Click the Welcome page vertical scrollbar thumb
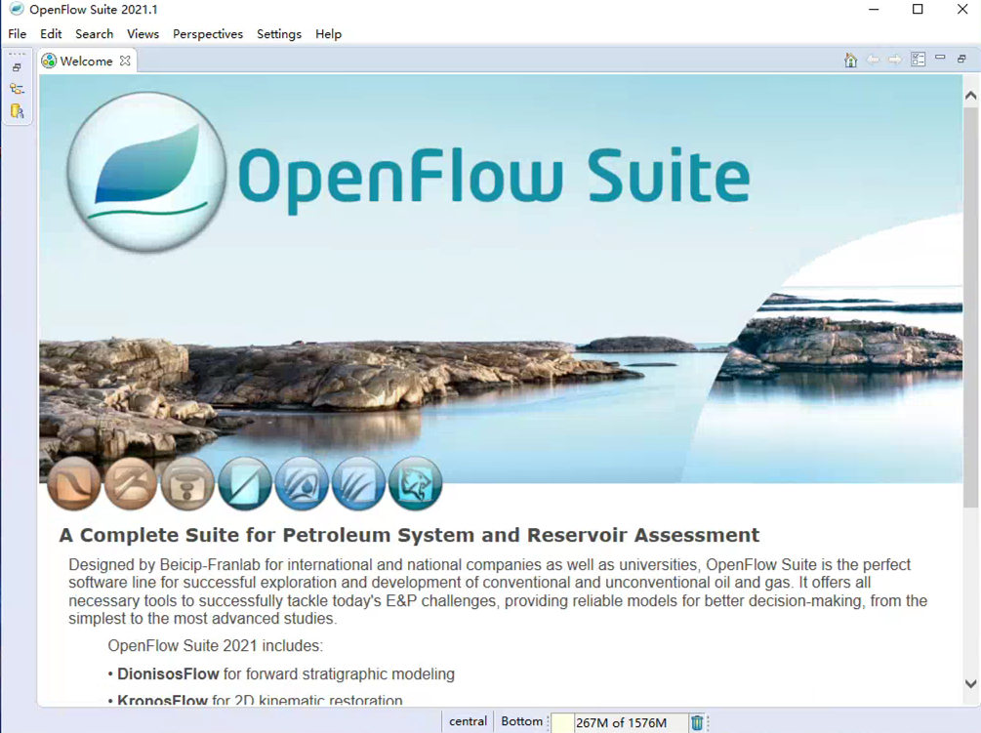Image resolution: width=981 pixels, height=733 pixels. (x=970, y=306)
